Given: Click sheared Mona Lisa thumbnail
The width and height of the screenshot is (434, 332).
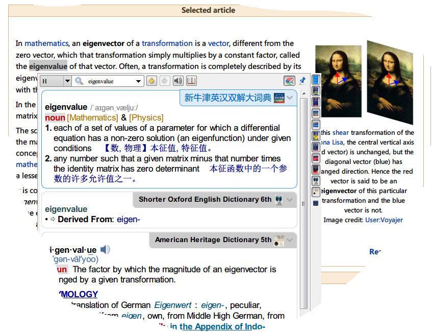Looking at the screenshot, I should 390,82.
